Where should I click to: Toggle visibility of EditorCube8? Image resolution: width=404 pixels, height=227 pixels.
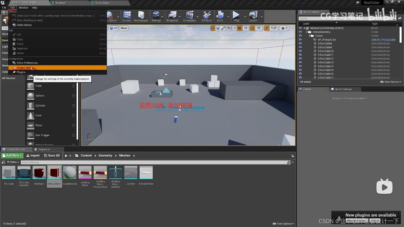pos(300,44)
